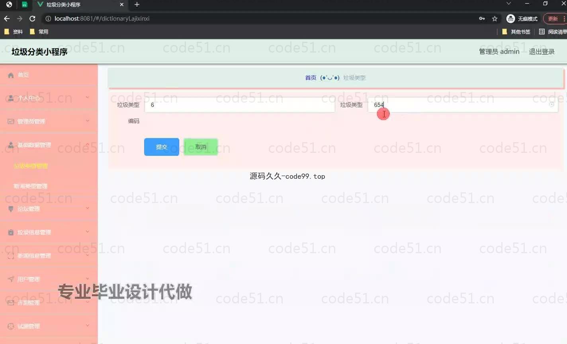567x344 pixels.
Task: Click the frame icon beside 新闻信息管理
Action: coord(11,256)
